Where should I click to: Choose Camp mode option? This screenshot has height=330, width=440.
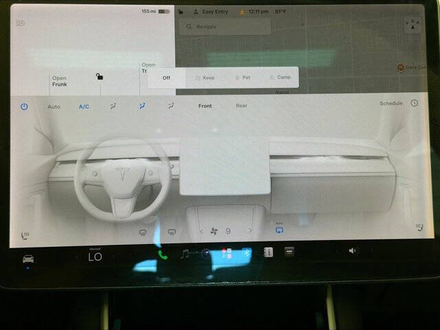pos(280,77)
